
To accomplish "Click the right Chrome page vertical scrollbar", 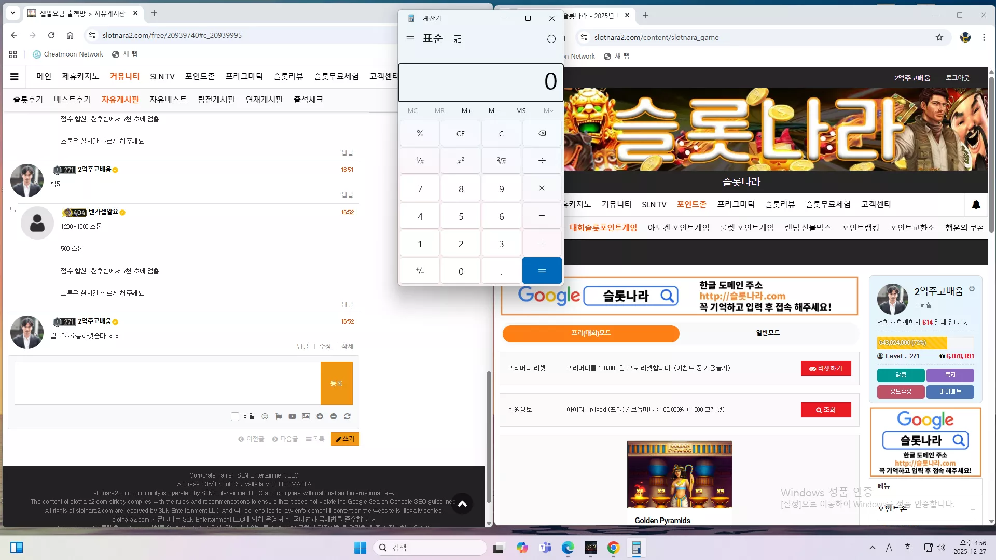I will point(991,155).
